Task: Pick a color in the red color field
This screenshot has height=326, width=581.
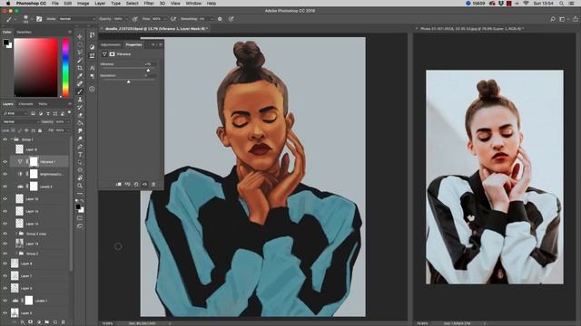Action: (35, 67)
